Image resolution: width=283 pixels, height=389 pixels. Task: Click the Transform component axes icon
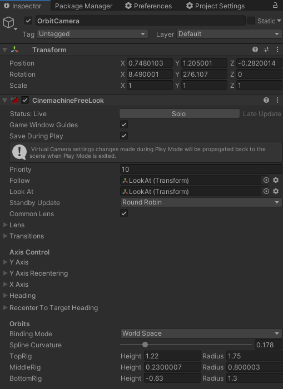point(14,49)
